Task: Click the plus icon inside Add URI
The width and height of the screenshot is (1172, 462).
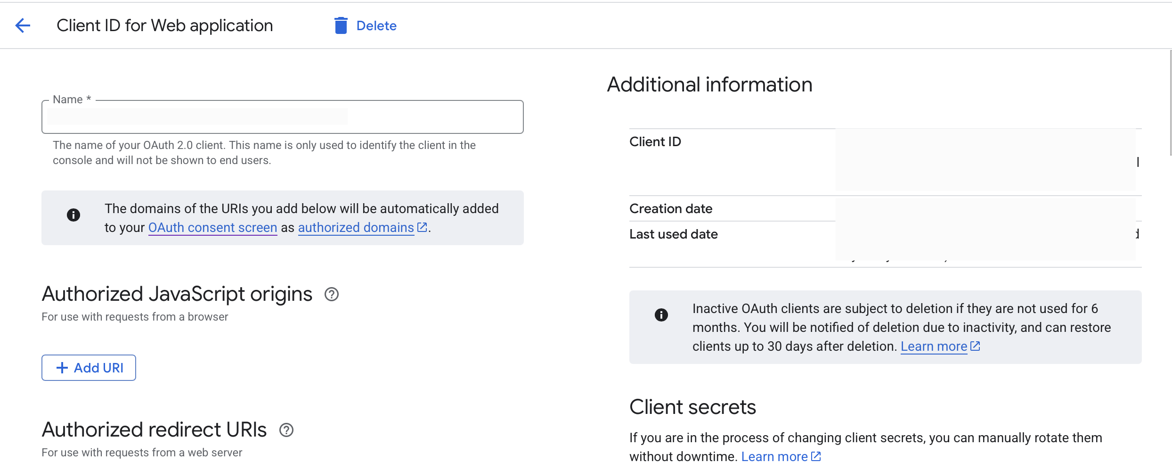Action: [62, 367]
